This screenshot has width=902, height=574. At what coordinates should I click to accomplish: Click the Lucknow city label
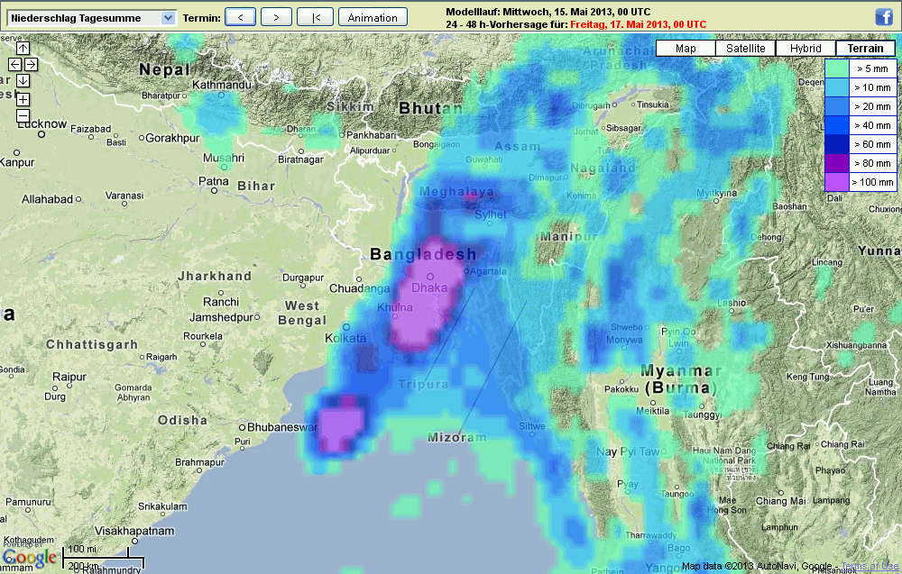pos(42,124)
